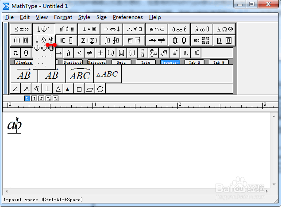The image size is (281, 207).
Task: Open the integral templates palette
Action: coord(112,40)
